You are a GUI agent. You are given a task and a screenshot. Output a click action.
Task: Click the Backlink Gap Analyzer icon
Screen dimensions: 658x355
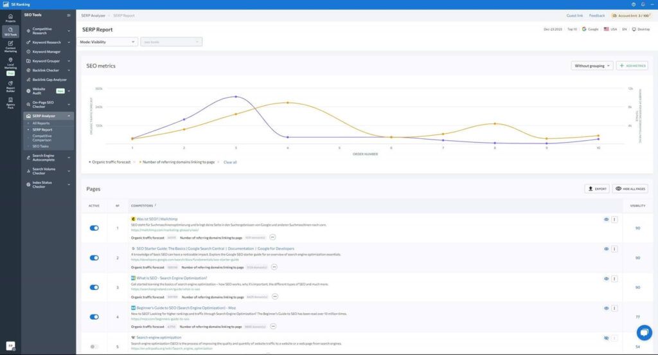click(x=28, y=79)
